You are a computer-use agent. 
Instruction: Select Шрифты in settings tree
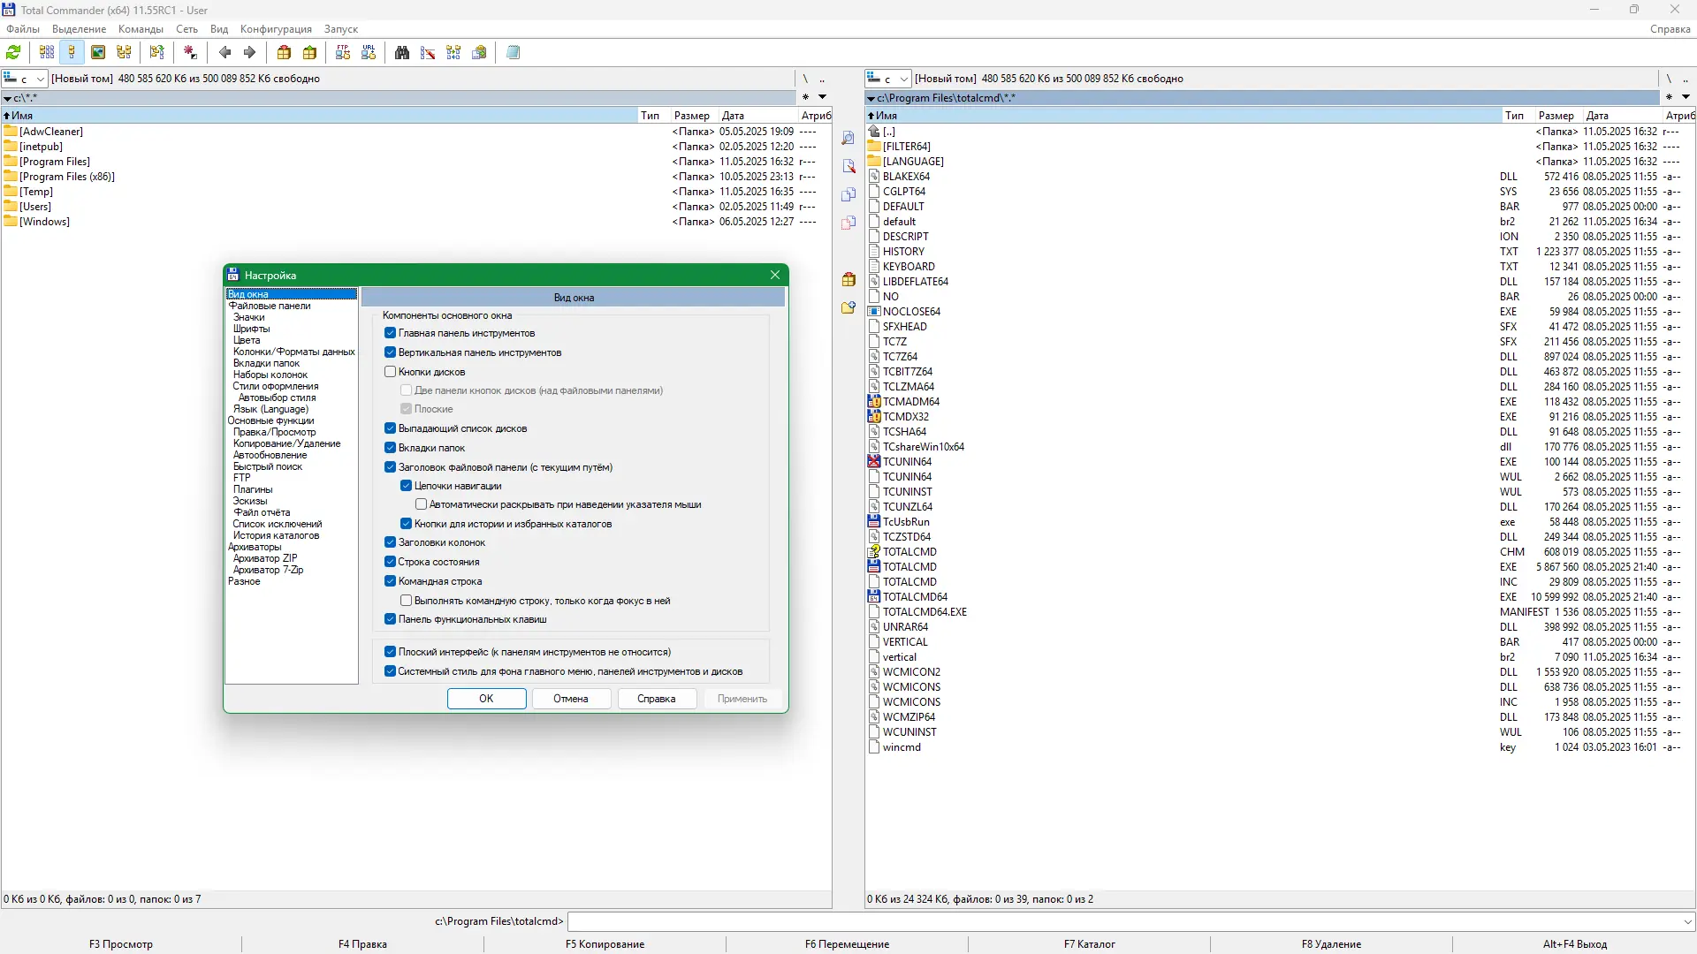pos(252,329)
